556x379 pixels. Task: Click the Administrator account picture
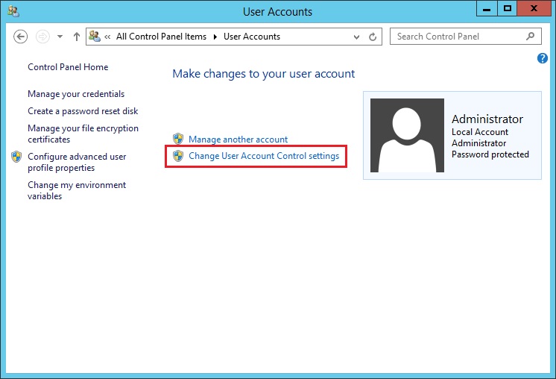(x=407, y=136)
